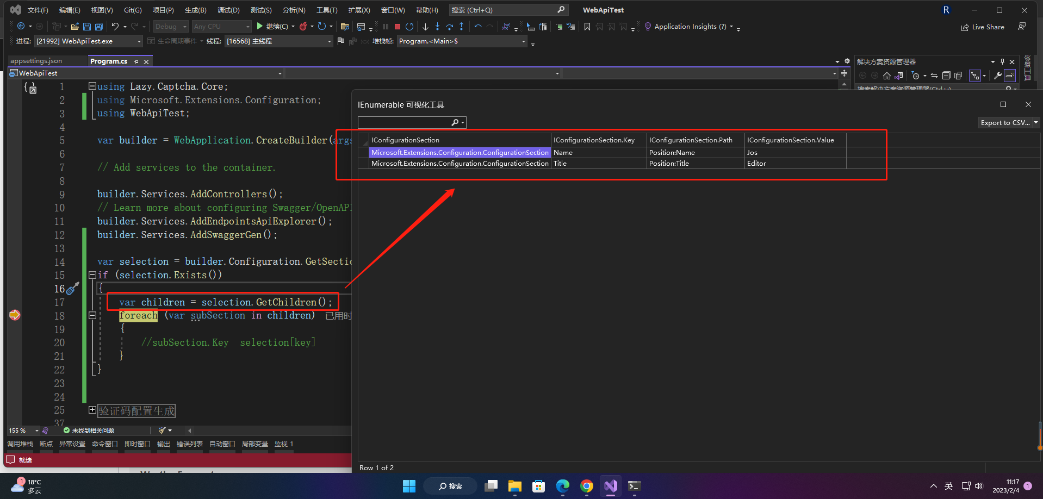The height and width of the screenshot is (499, 1043).
Task: Open the Export to CSV dropdown arrow
Action: (1036, 122)
